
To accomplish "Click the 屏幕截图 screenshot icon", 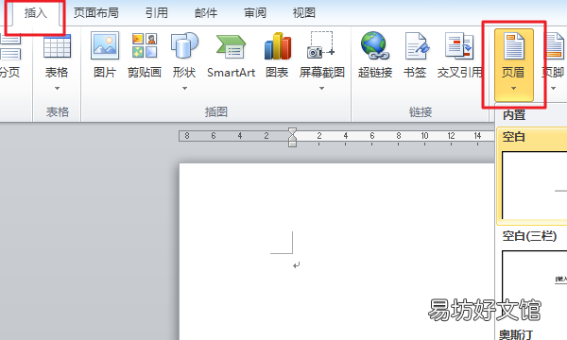I will click(x=321, y=45).
